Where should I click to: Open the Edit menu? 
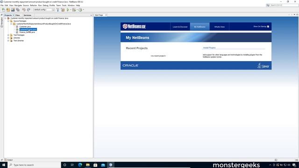pos(6,5)
